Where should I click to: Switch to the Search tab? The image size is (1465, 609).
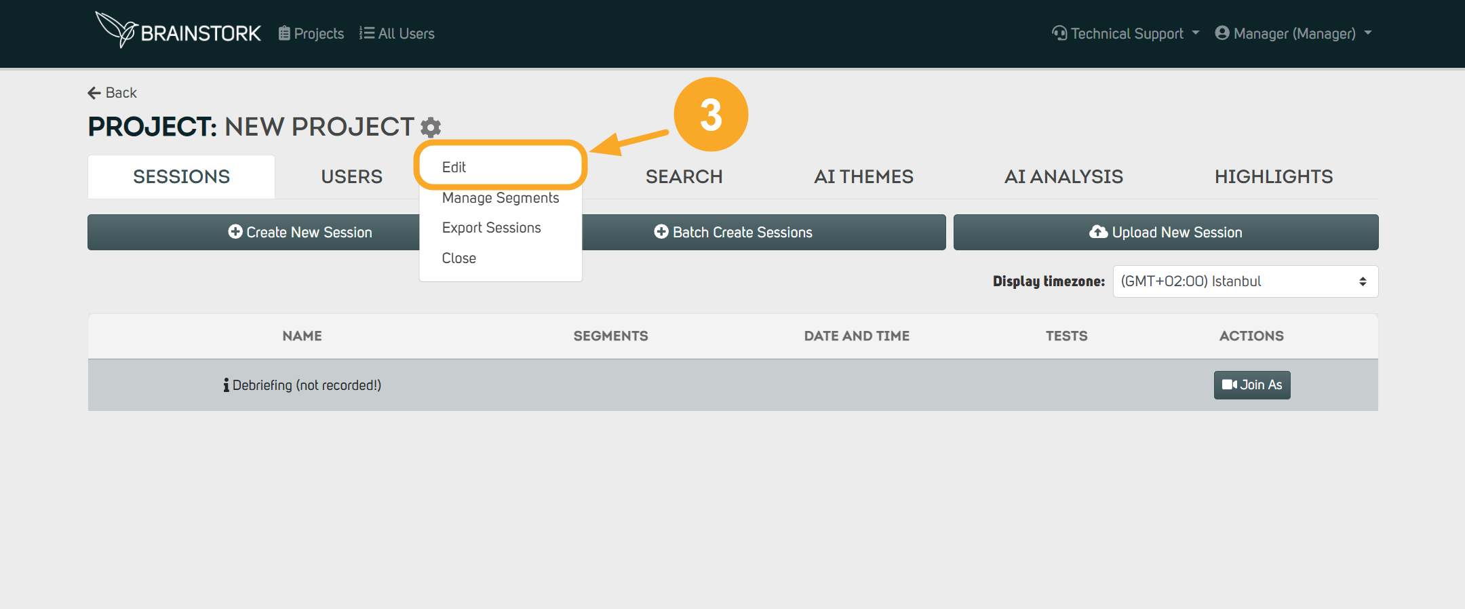(684, 177)
